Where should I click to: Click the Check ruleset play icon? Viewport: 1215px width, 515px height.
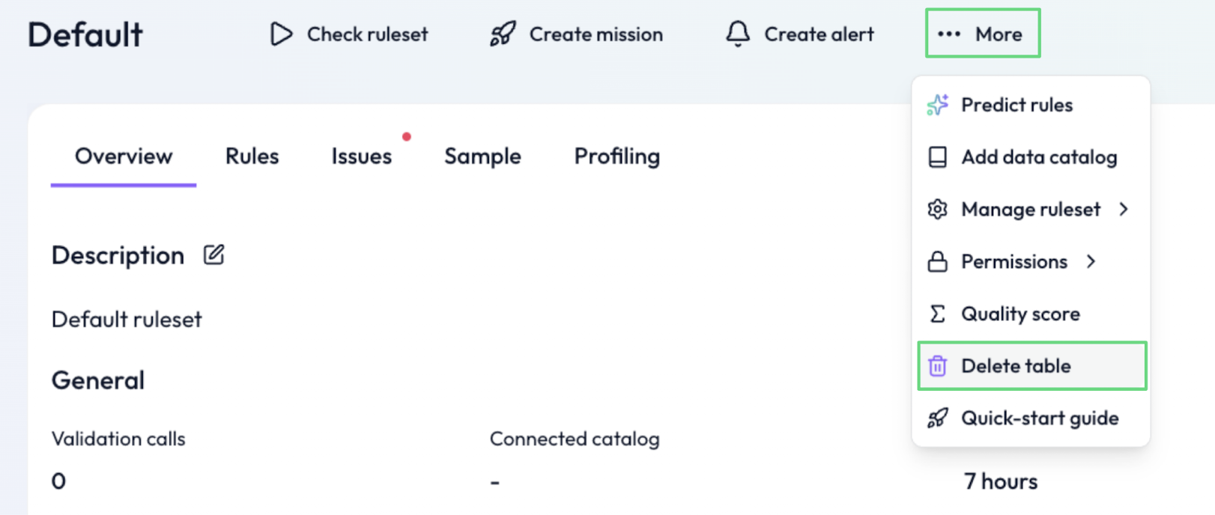281,34
